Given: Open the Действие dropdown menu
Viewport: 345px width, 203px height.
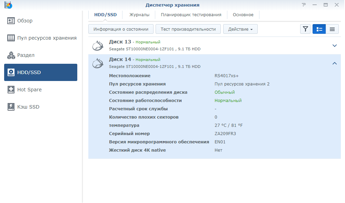Looking at the screenshot, I should [240, 29].
